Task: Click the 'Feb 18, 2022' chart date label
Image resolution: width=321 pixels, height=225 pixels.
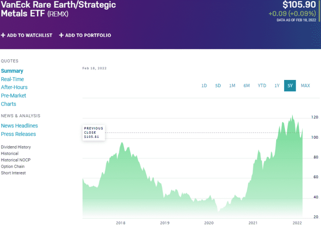Action: click(x=94, y=68)
